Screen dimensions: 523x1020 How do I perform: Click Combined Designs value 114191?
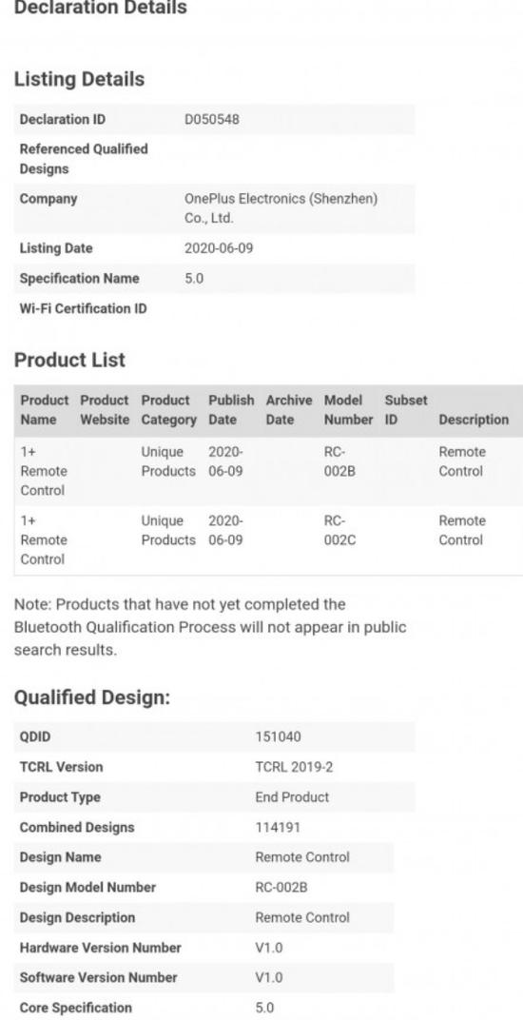pos(277,828)
